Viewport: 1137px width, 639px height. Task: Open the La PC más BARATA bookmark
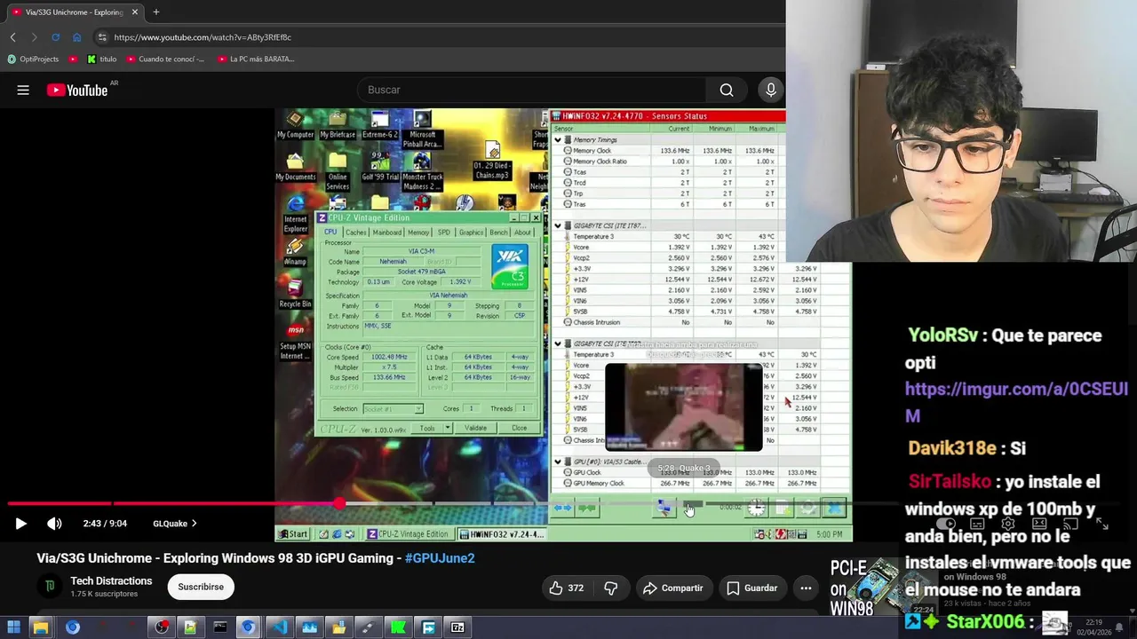[256, 59]
